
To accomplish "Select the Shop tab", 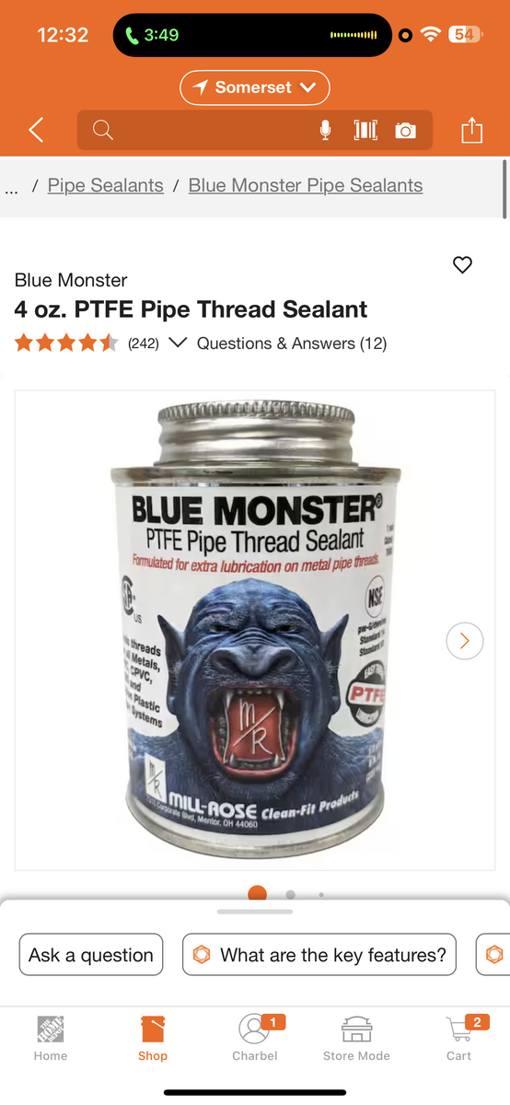I will [x=153, y=1038].
